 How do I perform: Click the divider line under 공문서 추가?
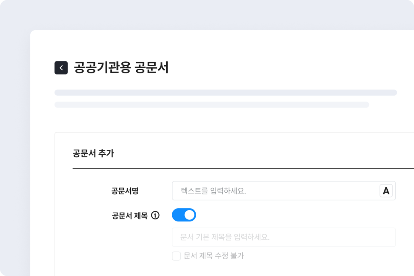coord(243,168)
